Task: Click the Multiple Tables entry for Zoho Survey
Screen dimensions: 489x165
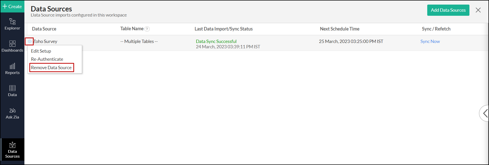Action: (139, 41)
